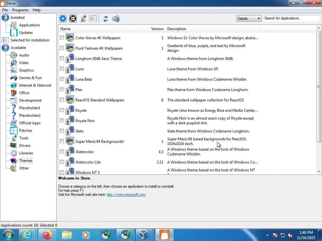This screenshot has height=241, width=322.
Task: Select Selected for installation in sidebar
Action: [30, 40]
